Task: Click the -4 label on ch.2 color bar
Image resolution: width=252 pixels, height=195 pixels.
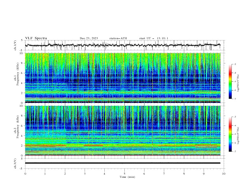Action: point(235,126)
